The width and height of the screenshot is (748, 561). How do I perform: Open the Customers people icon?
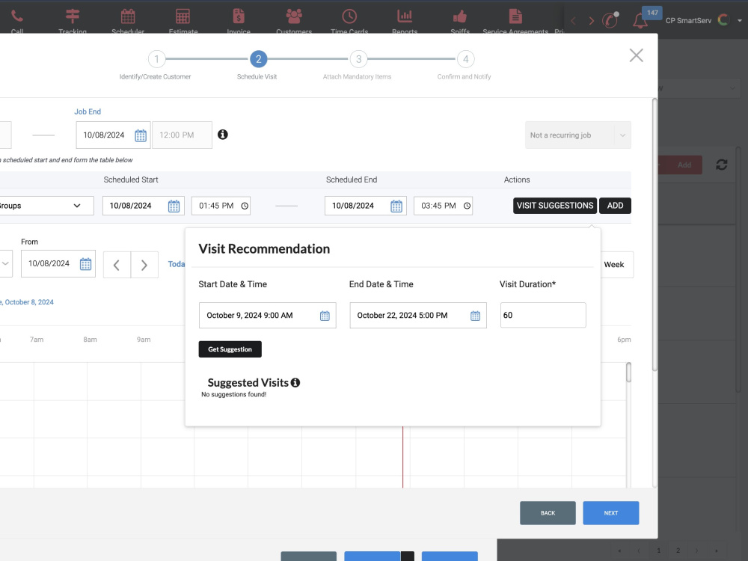click(x=294, y=16)
